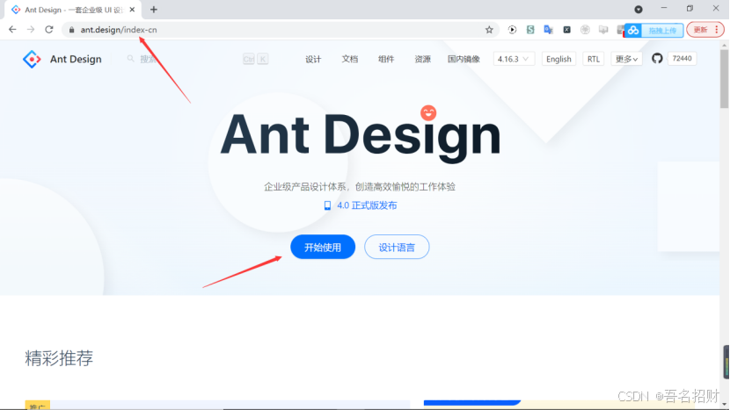Viewport: 730px width, 410px height.
Task: Open the 组件 nav menu
Action: click(386, 59)
